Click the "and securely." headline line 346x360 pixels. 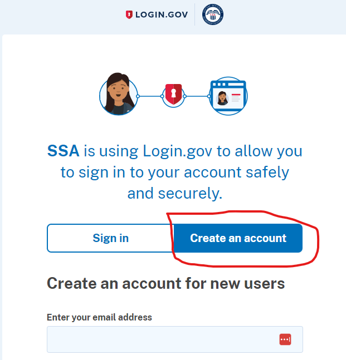click(x=175, y=193)
